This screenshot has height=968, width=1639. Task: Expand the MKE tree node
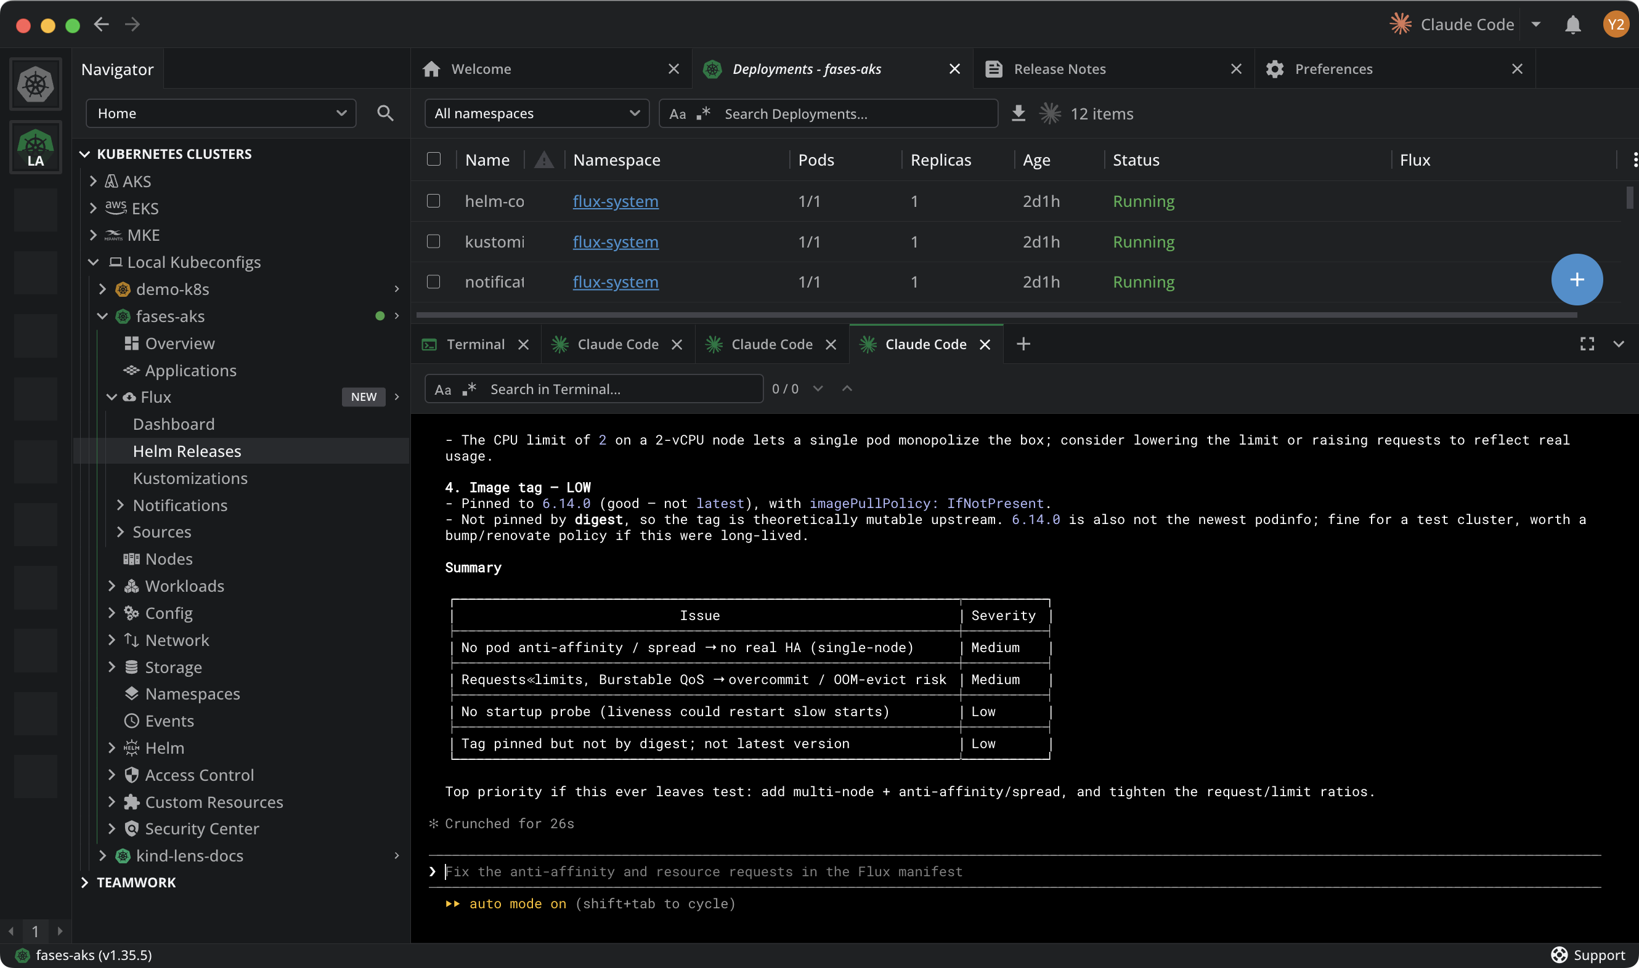point(93,235)
